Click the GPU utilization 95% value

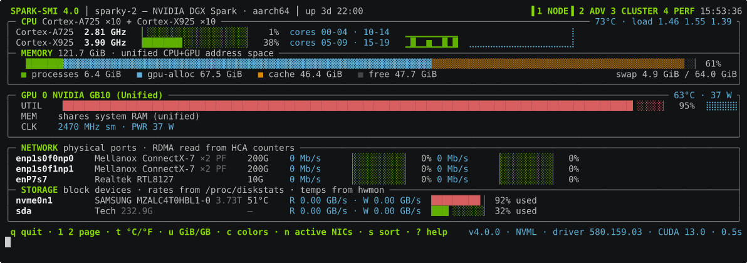(x=686, y=106)
